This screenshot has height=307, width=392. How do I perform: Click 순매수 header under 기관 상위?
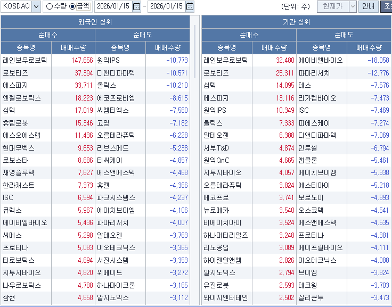click(x=249, y=35)
